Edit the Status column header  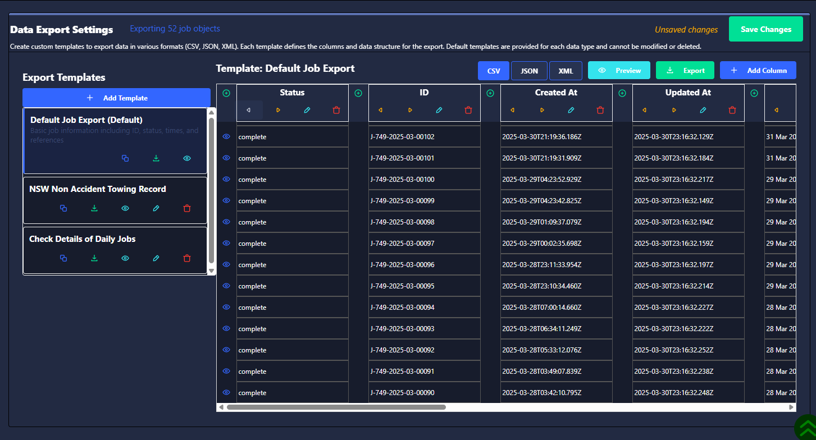coord(307,110)
